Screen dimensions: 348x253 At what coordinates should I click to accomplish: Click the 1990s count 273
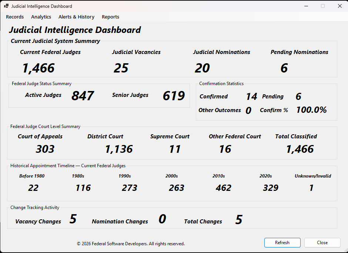130,188
